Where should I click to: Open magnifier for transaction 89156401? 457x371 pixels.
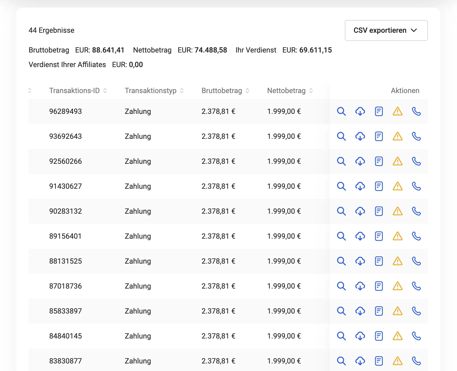pos(341,236)
